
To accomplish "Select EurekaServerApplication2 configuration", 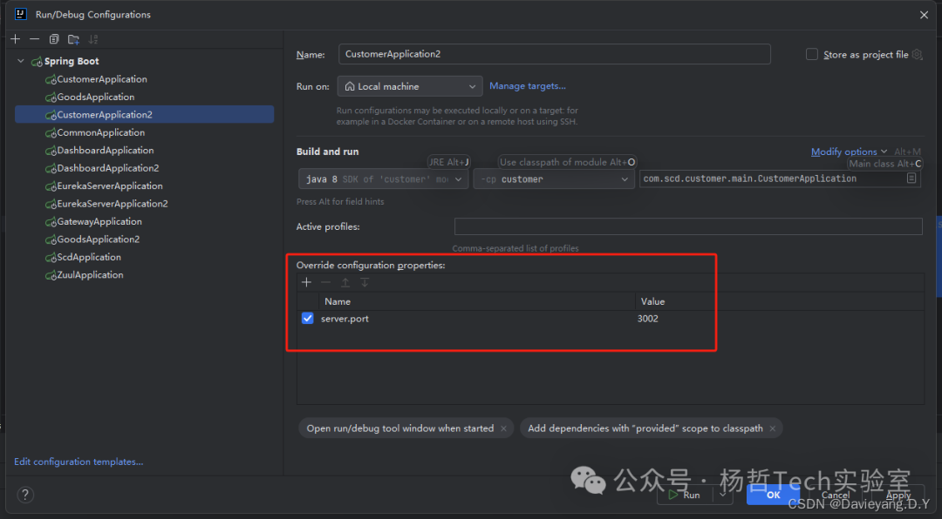I will 112,204.
